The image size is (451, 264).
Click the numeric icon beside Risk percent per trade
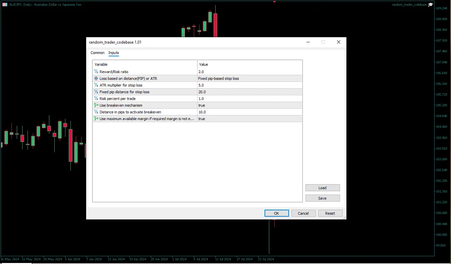coord(96,98)
